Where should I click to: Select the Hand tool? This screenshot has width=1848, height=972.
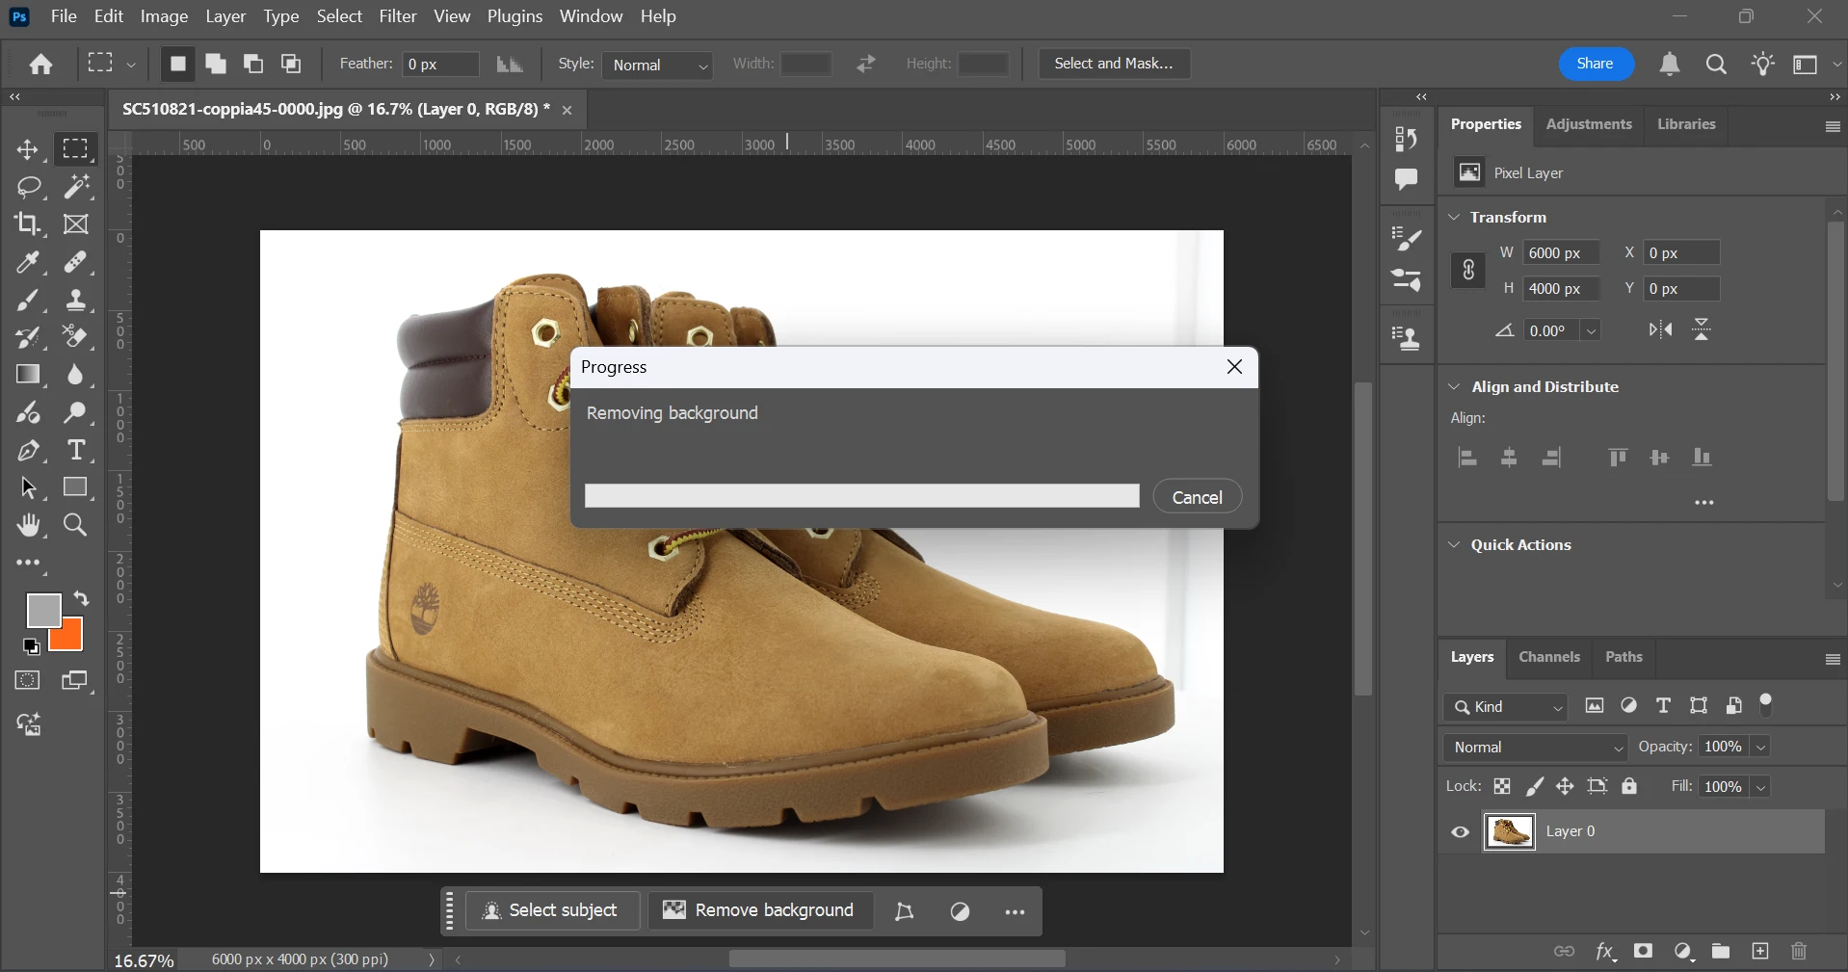pos(29,525)
